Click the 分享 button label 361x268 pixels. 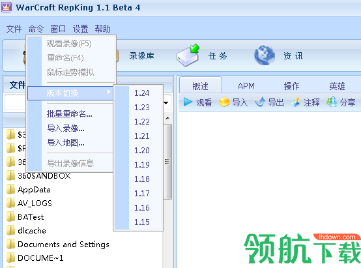(348, 102)
